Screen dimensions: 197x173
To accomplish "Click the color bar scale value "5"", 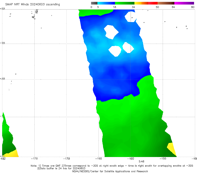I will [x=98, y=7].
